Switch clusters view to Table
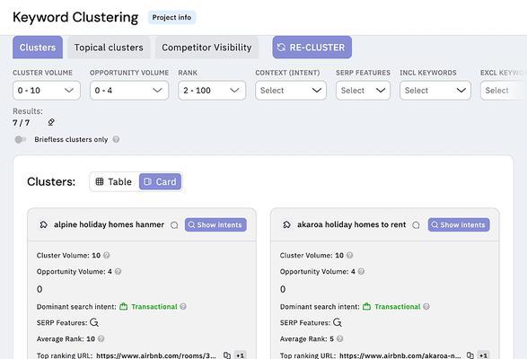 [x=114, y=181]
